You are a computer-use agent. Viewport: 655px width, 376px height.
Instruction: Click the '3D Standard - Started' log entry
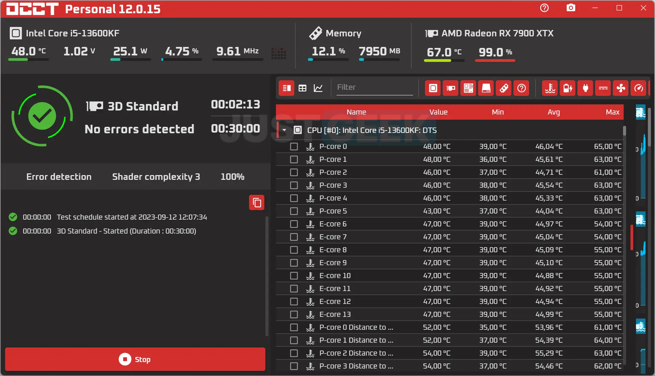(126, 231)
